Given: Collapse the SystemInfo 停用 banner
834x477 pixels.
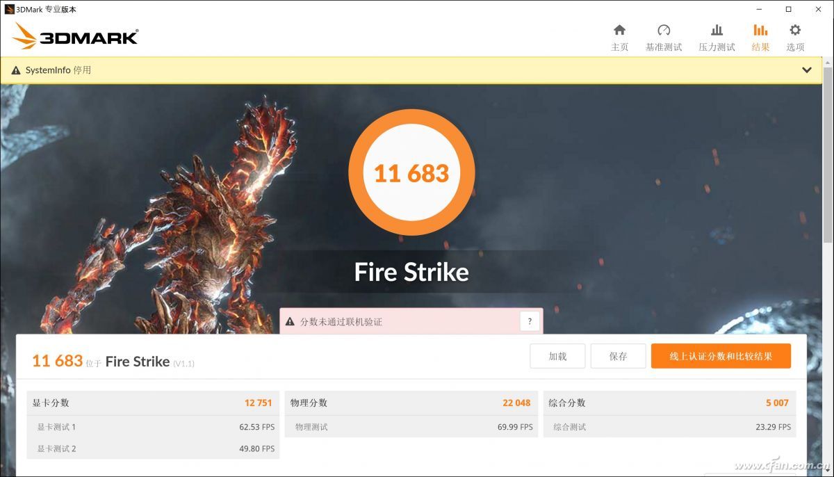Looking at the screenshot, I should click(x=807, y=70).
